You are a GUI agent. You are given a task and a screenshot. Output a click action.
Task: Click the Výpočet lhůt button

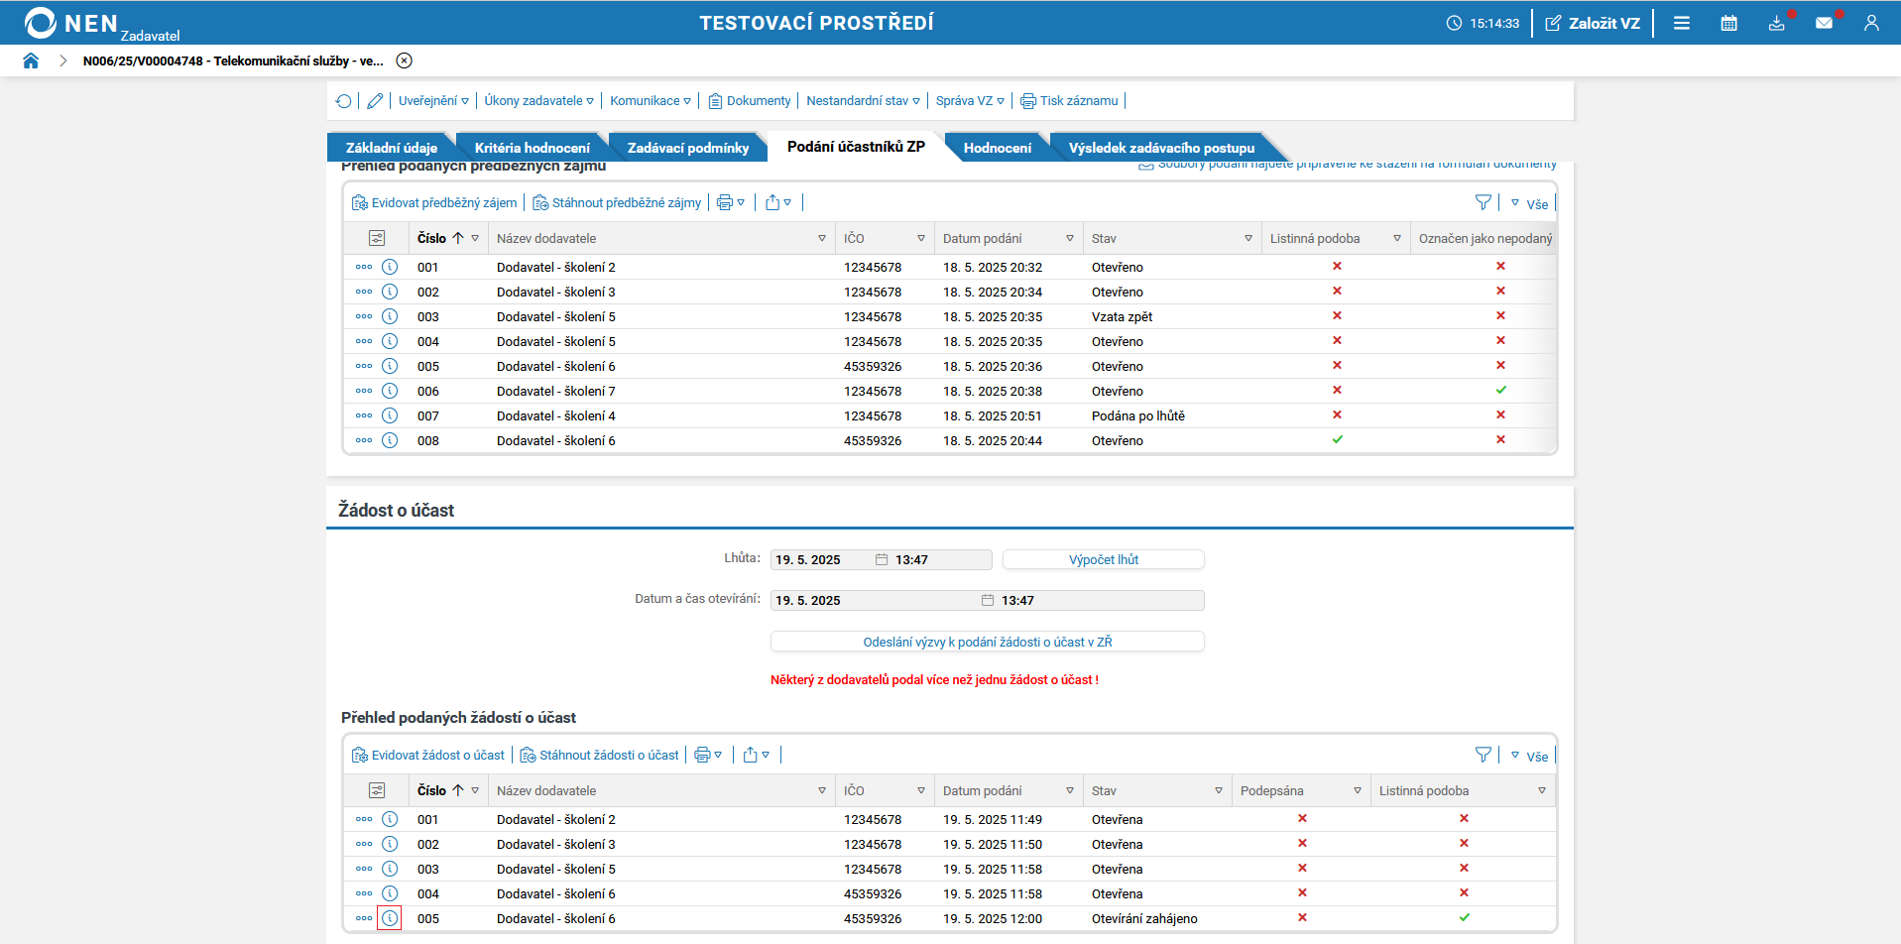click(x=1103, y=560)
